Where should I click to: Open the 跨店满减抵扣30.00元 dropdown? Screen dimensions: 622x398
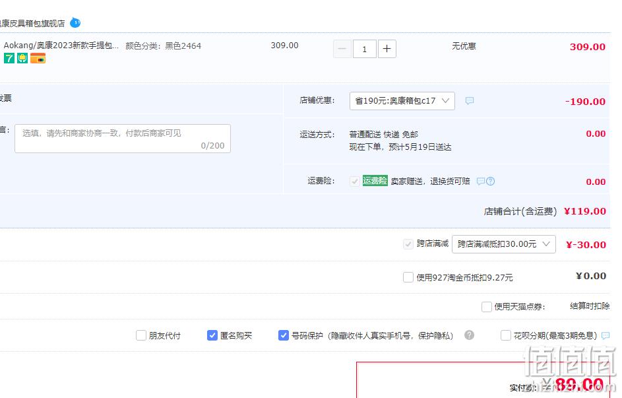(x=504, y=244)
